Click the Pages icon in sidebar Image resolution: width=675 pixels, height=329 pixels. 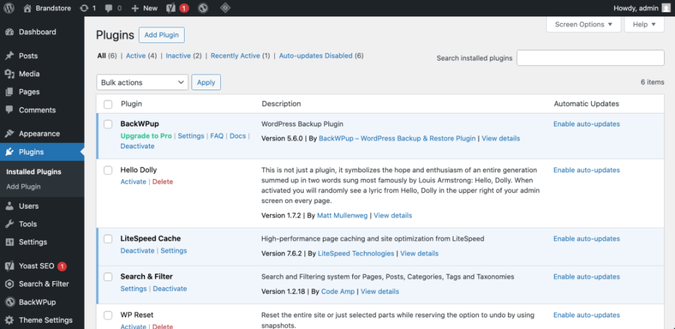(10, 92)
